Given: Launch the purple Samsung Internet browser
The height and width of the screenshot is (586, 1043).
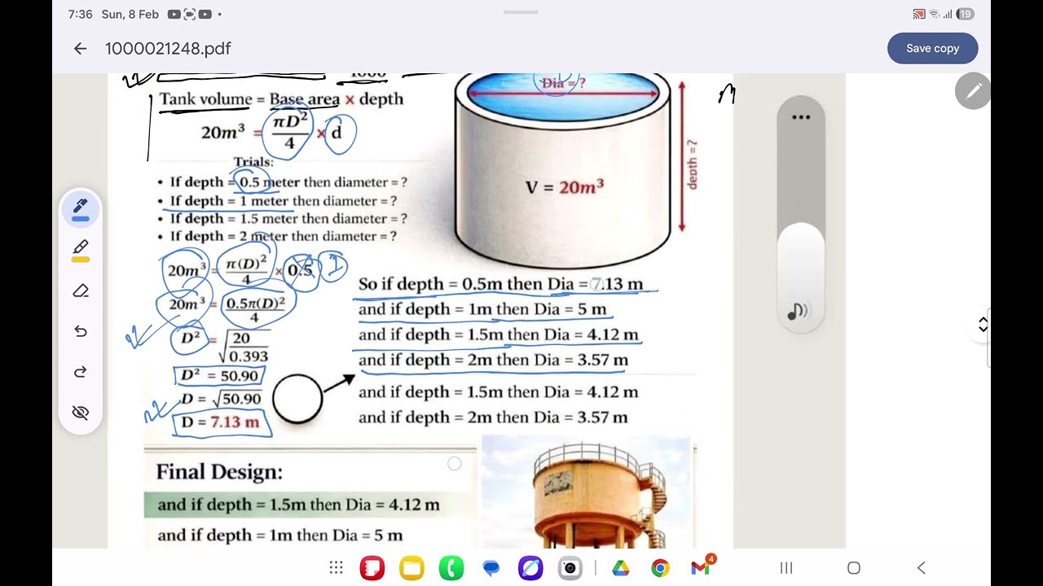Looking at the screenshot, I should [530, 568].
